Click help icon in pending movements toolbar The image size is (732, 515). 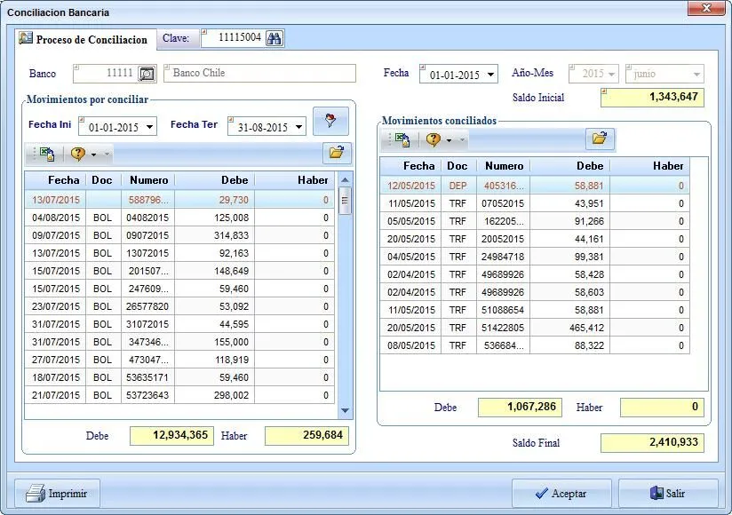point(77,154)
